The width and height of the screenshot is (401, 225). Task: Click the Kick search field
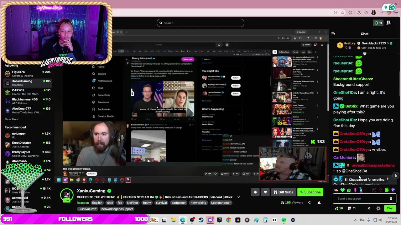(x=200, y=23)
